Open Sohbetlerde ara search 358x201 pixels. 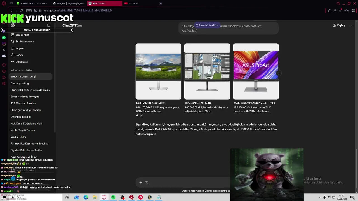tap(31, 42)
